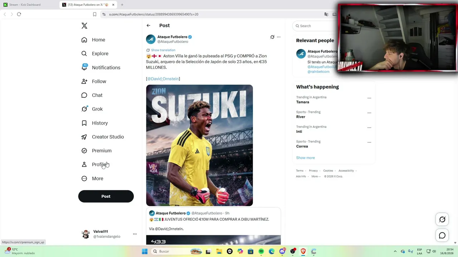Open Spotify from the taskbar
458x257 pixels.
click(x=261, y=251)
